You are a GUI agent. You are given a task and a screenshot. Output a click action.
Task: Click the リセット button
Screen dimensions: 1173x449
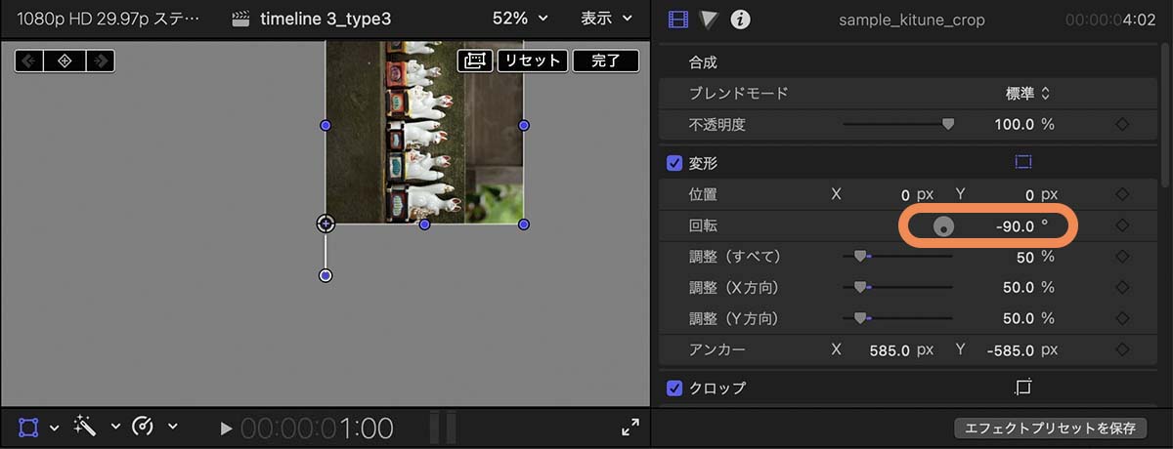[532, 61]
